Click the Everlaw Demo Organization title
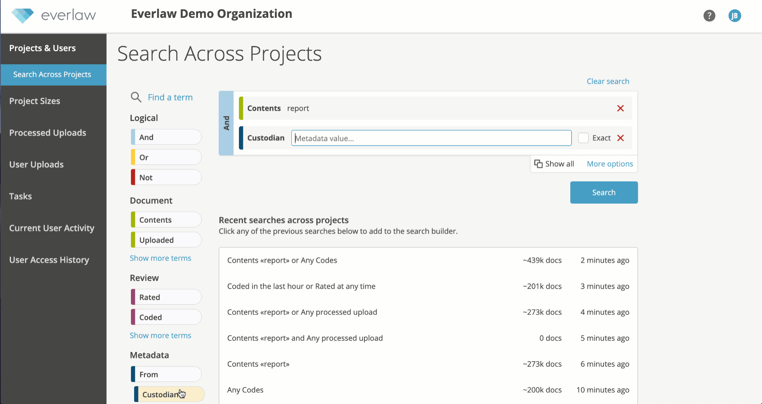Viewport: 762px width, 404px height. click(212, 14)
